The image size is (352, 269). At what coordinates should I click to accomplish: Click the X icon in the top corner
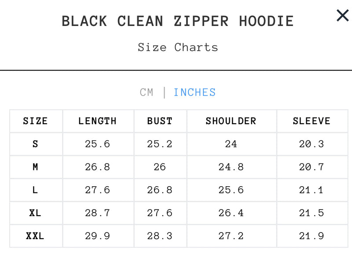point(342,15)
